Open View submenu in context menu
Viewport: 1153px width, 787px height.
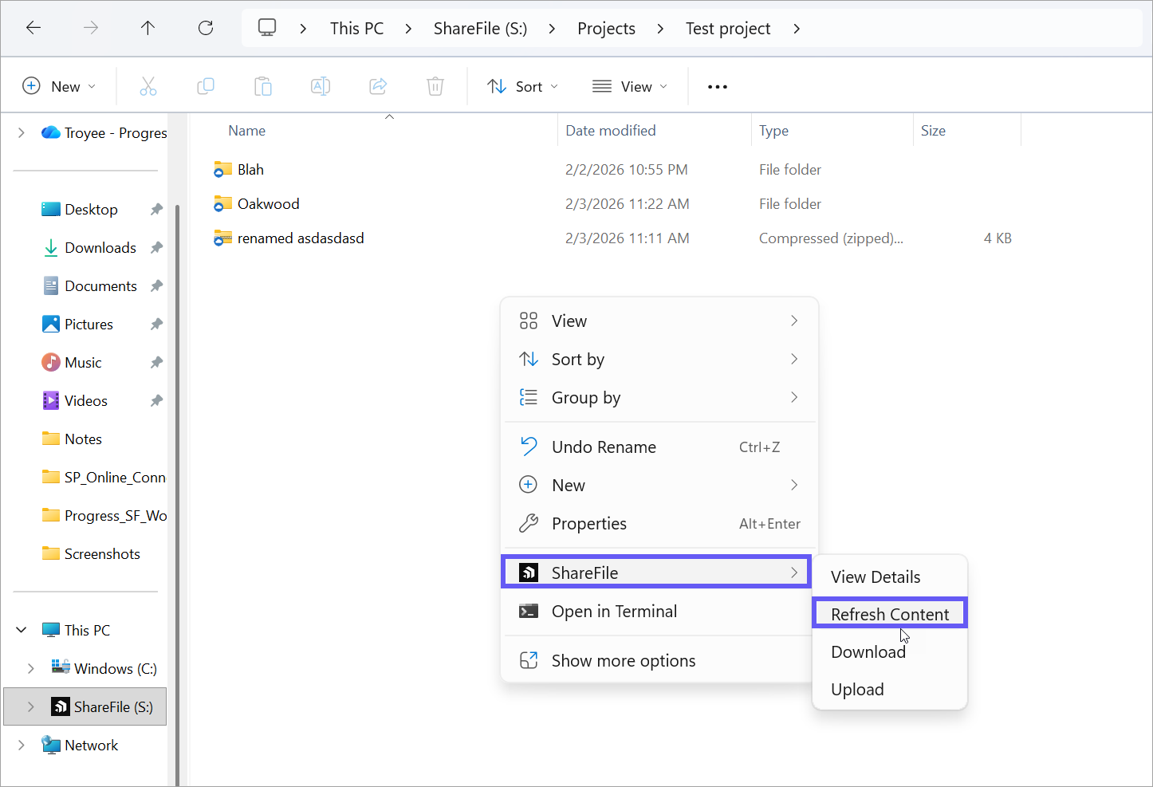coord(659,321)
